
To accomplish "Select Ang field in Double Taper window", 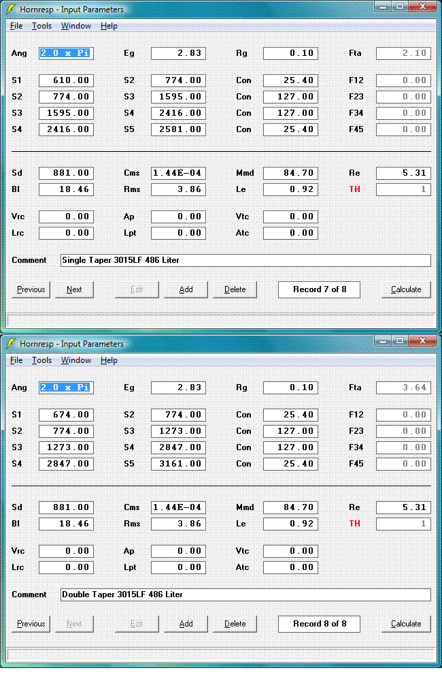I will [66, 388].
